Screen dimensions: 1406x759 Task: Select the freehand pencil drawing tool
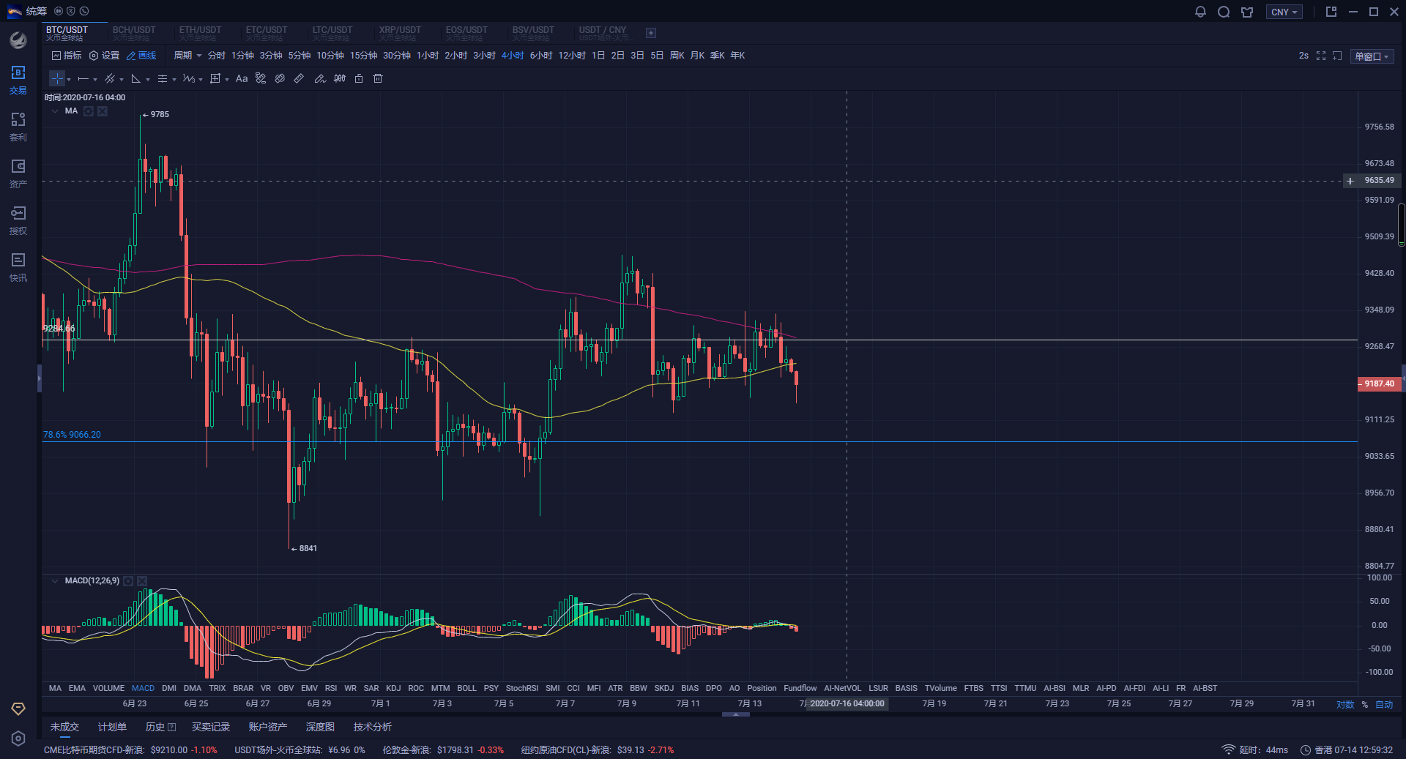click(320, 78)
